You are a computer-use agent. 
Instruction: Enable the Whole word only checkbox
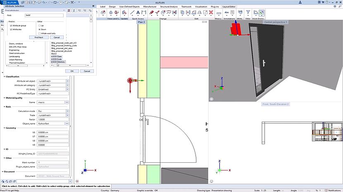39,33
